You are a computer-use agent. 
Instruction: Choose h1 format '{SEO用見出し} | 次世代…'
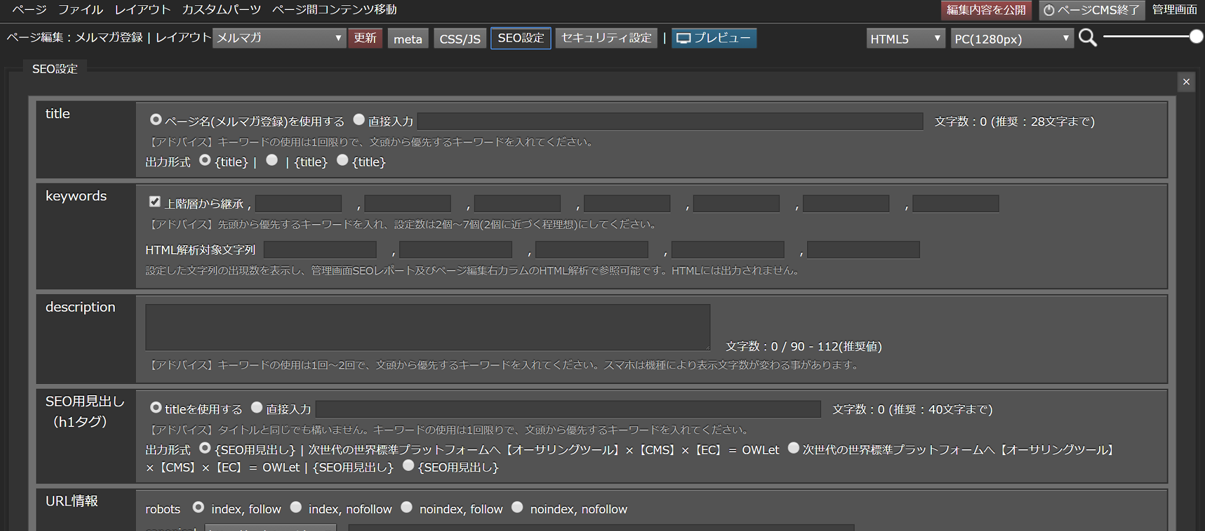pyautogui.click(x=205, y=448)
